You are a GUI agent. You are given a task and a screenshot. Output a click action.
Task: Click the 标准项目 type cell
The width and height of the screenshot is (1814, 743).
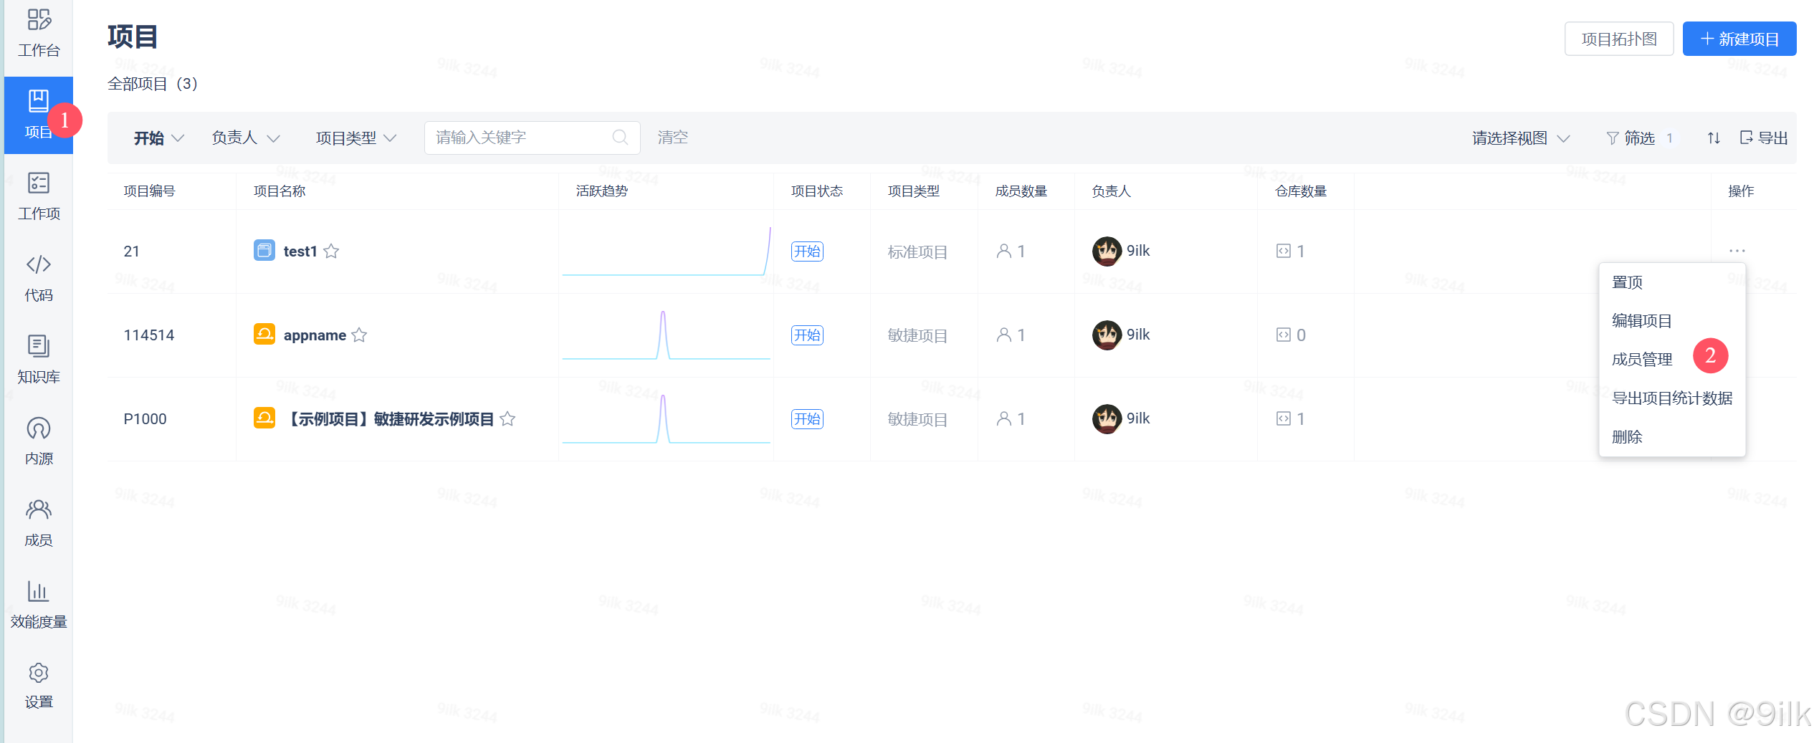click(x=917, y=252)
